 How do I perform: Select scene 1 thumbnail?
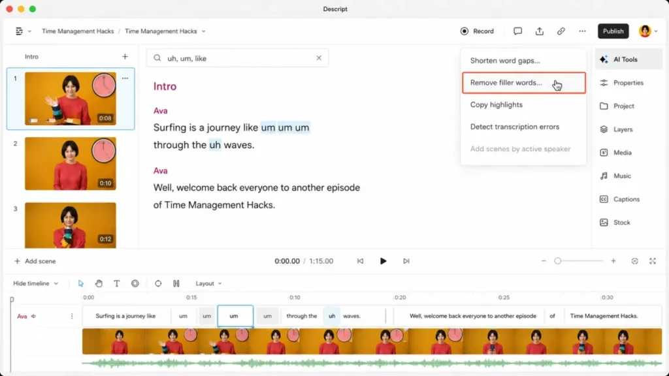click(71, 99)
